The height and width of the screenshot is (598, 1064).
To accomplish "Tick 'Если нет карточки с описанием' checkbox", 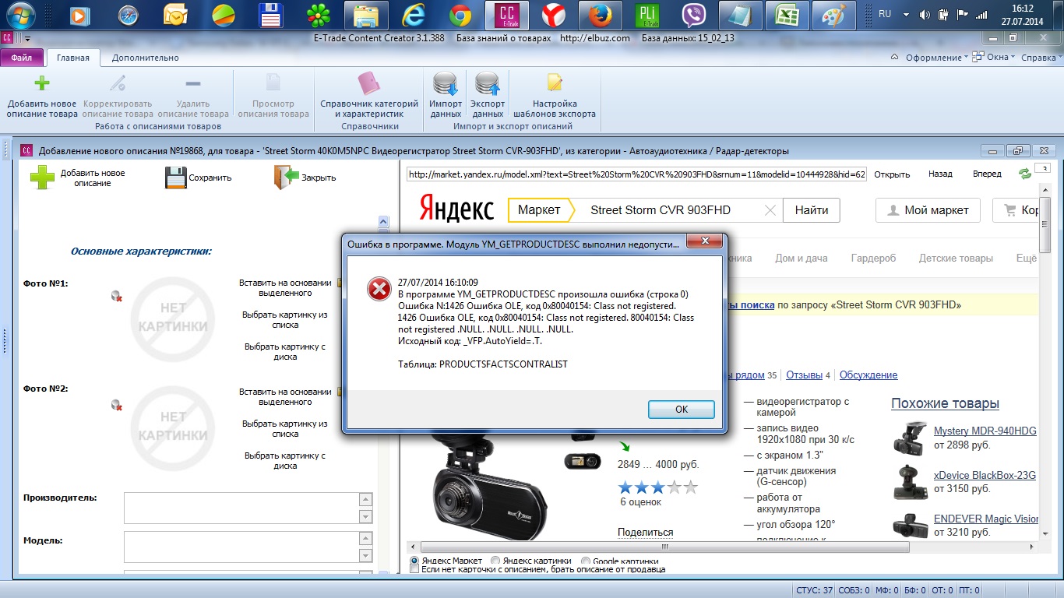I will point(414,569).
